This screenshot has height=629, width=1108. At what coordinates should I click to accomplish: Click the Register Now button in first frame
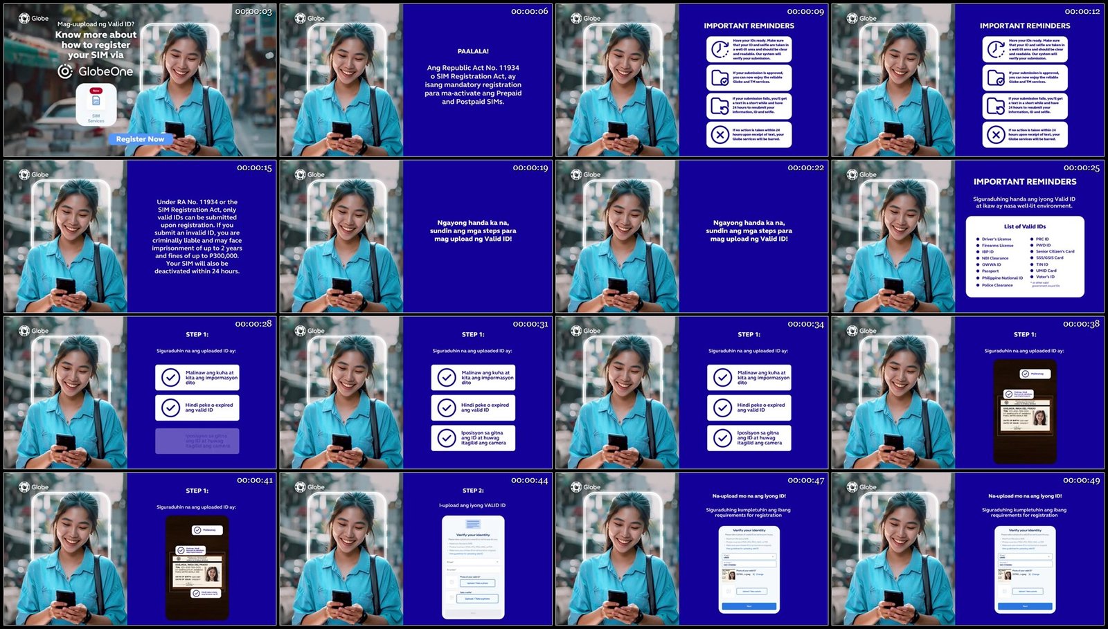pyautogui.click(x=140, y=139)
